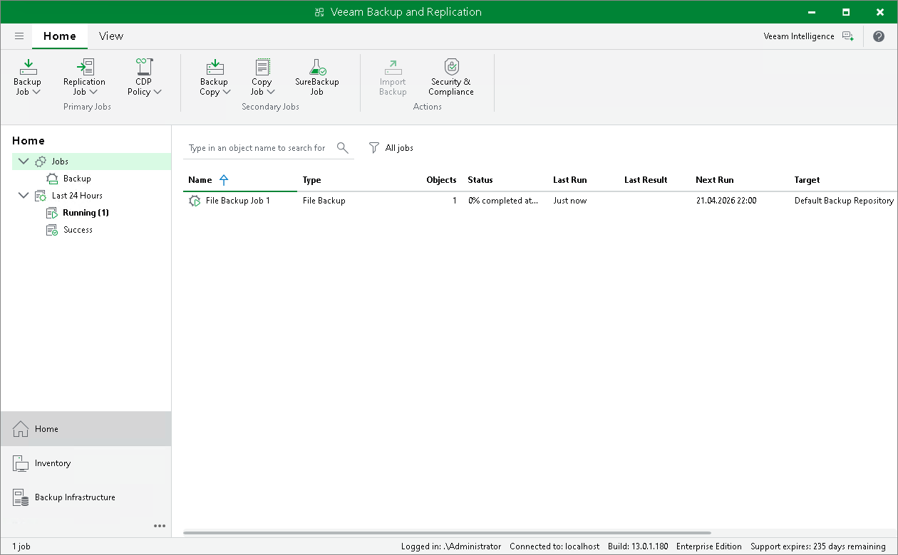The image size is (898, 555).
Task: Click the File Backup Job 1 status icon
Action: coord(195,201)
